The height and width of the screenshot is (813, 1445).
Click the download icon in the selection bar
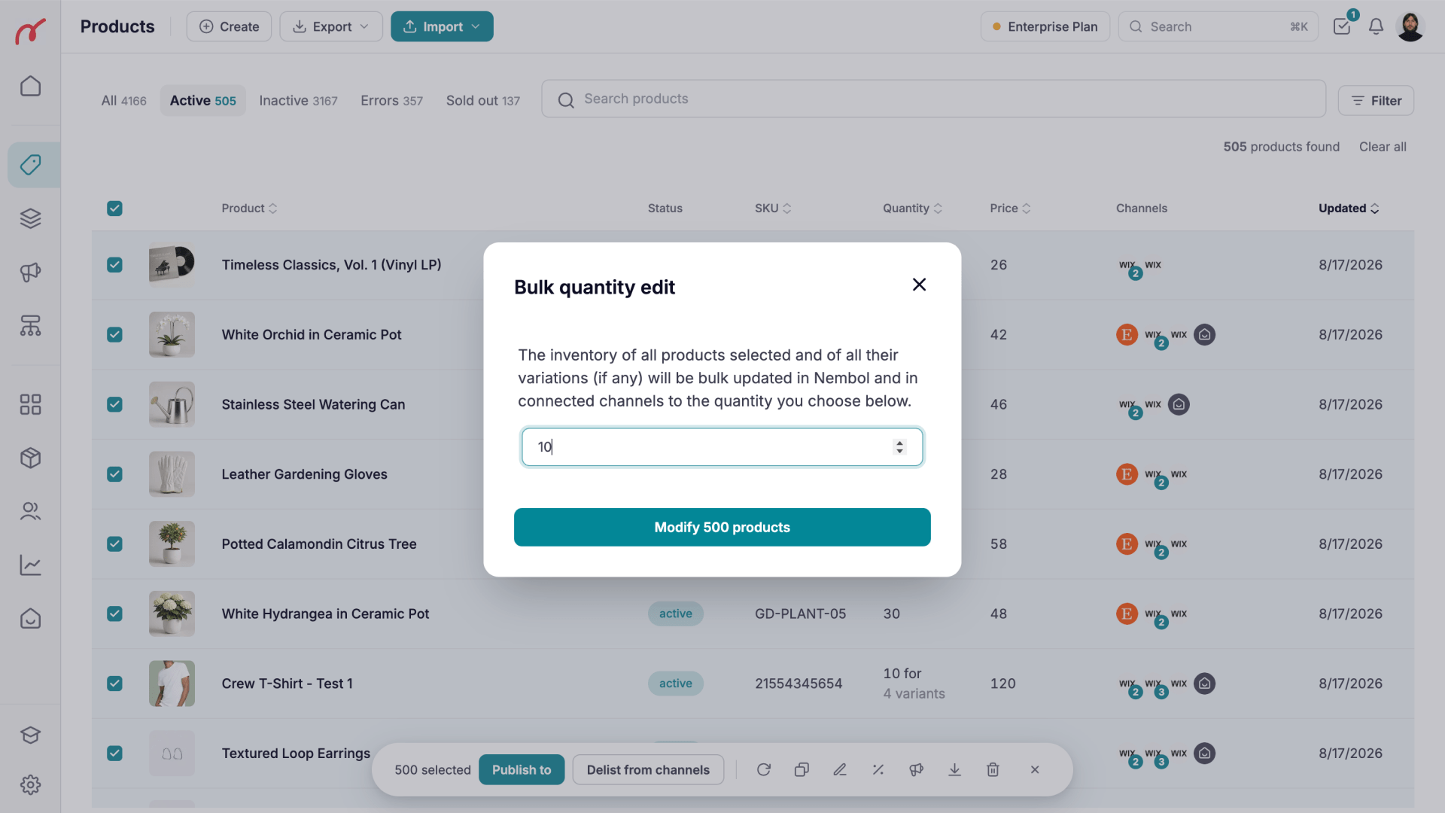tap(954, 769)
